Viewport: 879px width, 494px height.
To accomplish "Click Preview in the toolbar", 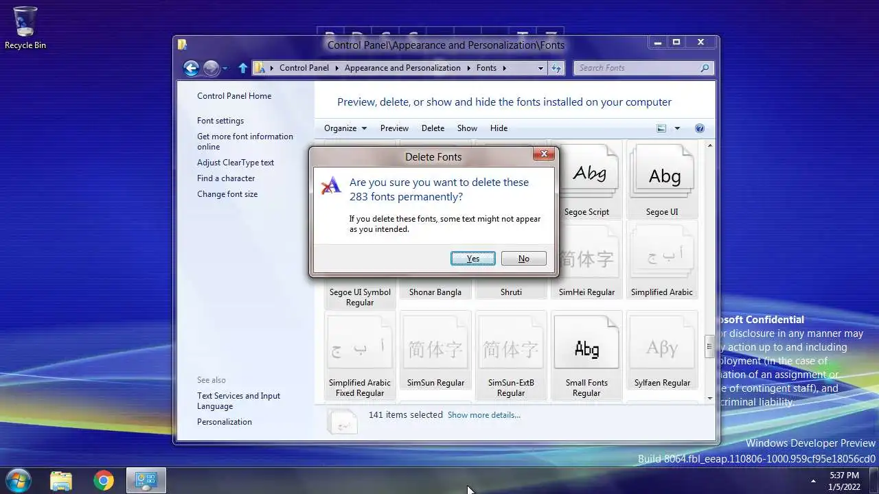I will coord(394,128).
